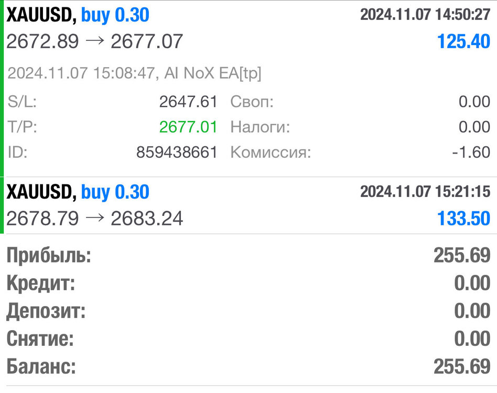The width and height of the screenshot is (497, 393).
Task: Tap the Баланс total 255.69
Action: tap(462, 367)
